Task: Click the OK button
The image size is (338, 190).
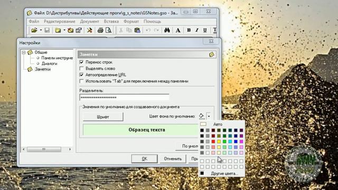Action: [x=144, y=159]
